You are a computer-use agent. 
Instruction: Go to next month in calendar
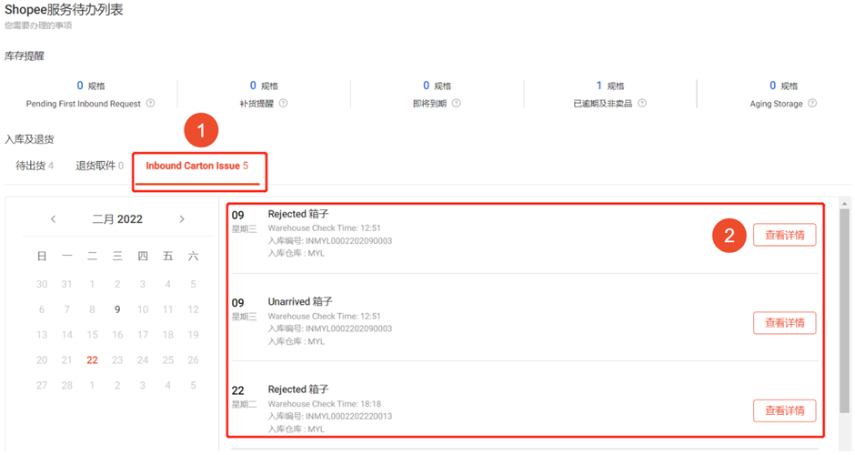[182, 218]
